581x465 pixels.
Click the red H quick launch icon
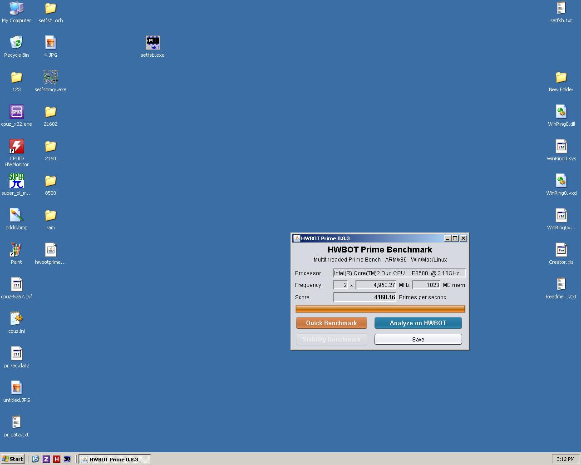[57, 459]
